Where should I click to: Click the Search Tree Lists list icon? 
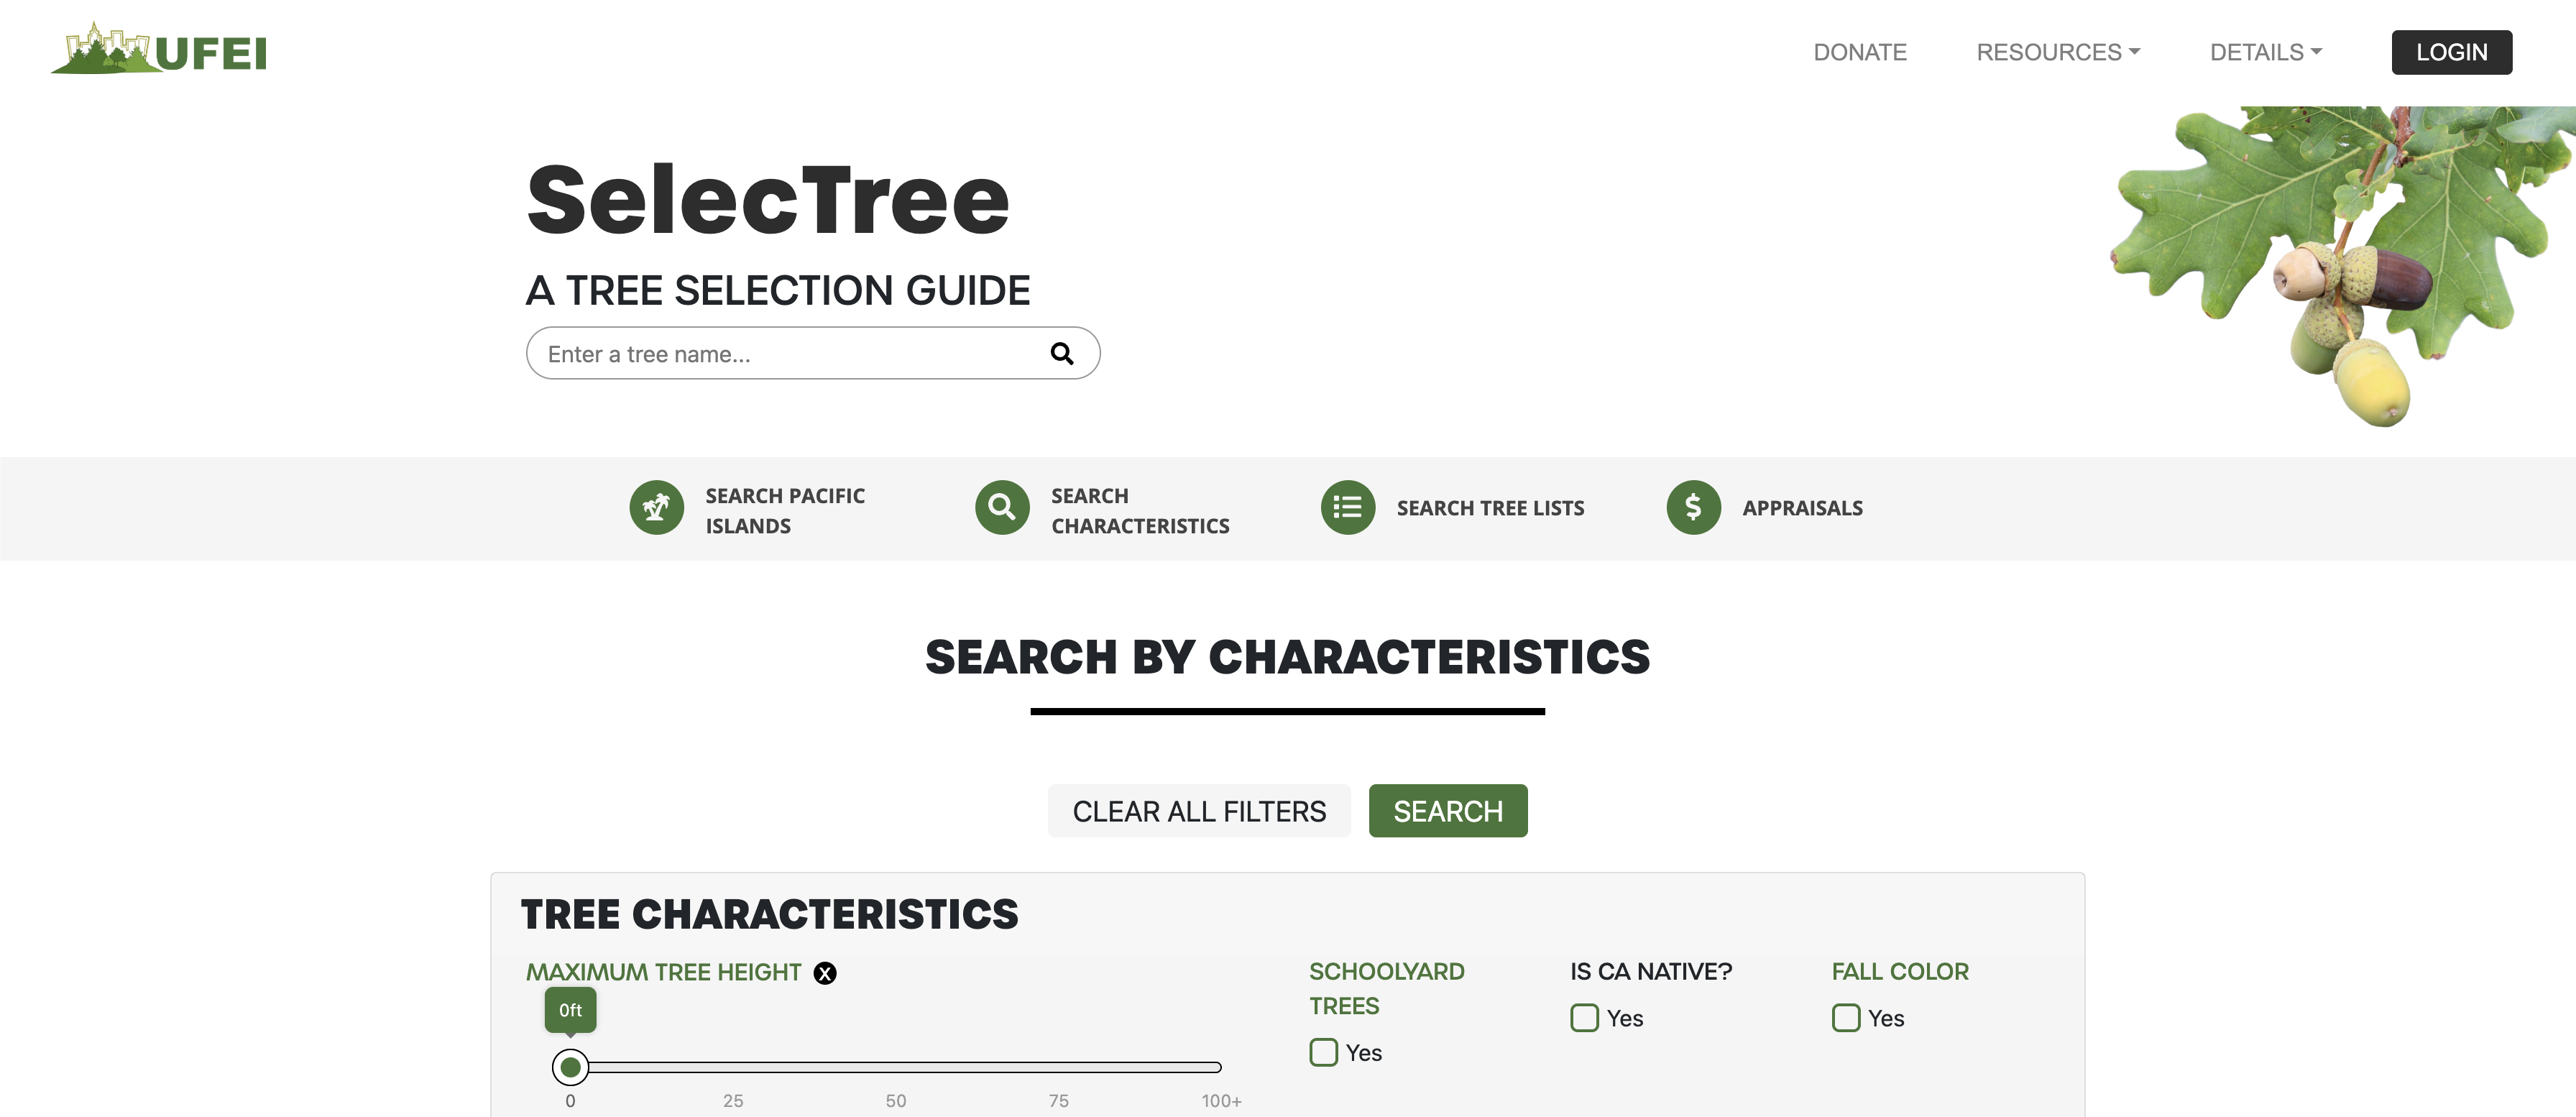(x=1347, y=507)
